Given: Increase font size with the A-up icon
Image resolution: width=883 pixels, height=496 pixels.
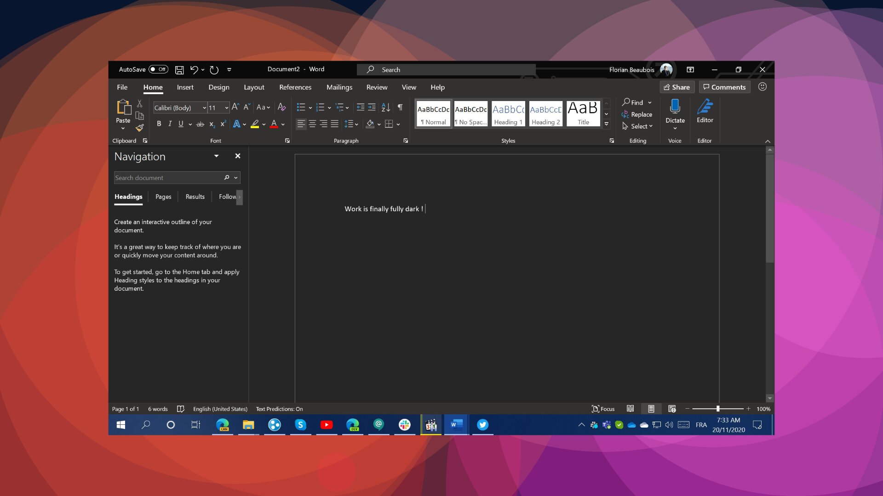Looking at the screenshot, I should (x=235, y=107).
